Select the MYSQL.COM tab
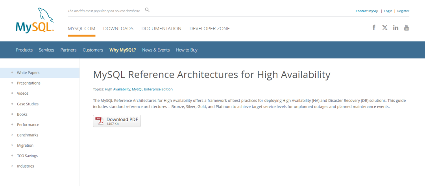This screenshot has height=186, width=425. click(81, 28)
